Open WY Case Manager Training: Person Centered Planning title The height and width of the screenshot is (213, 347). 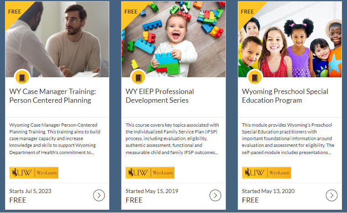(53, 96)
